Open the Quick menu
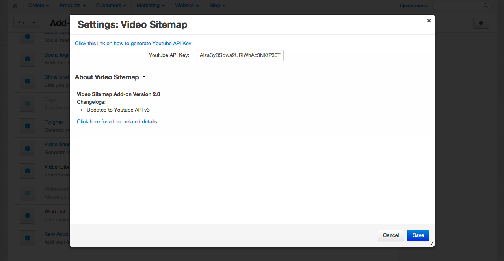This screenshot has height=261, width=504. tap(414, 6)
